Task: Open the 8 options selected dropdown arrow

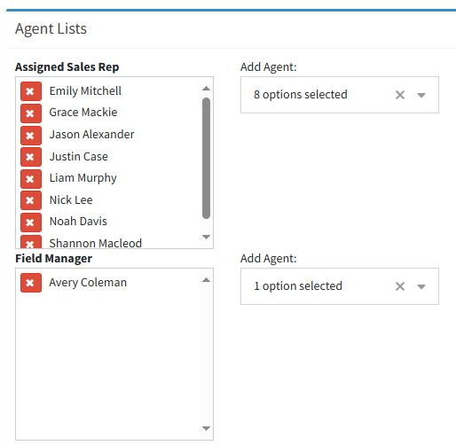Action: 421,95
